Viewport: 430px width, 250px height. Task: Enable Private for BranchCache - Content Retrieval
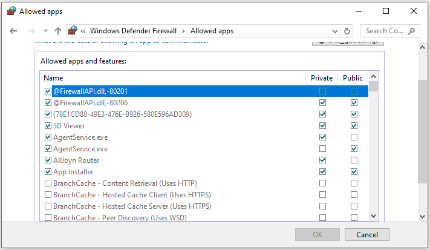[322, 183]
